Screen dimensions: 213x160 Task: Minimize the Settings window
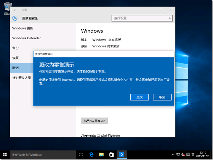(152, 10)
